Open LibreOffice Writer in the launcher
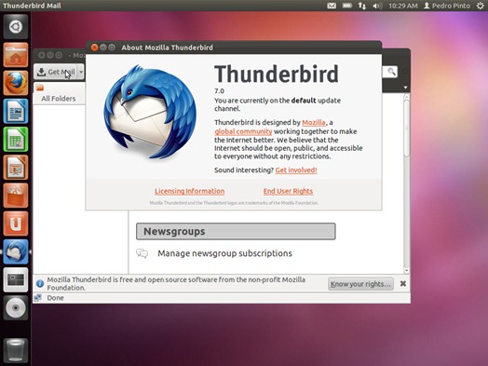Image resolution: width=488 pixels, height=366 pixels. [x=16, y=111]
